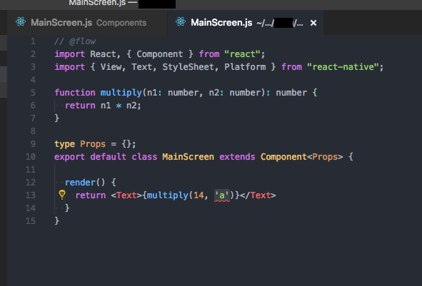The width and height of the screenshot is (422, 286).
Task: Click the "react-native" import string
Action: pyautogui.click(x=343, y=66)
